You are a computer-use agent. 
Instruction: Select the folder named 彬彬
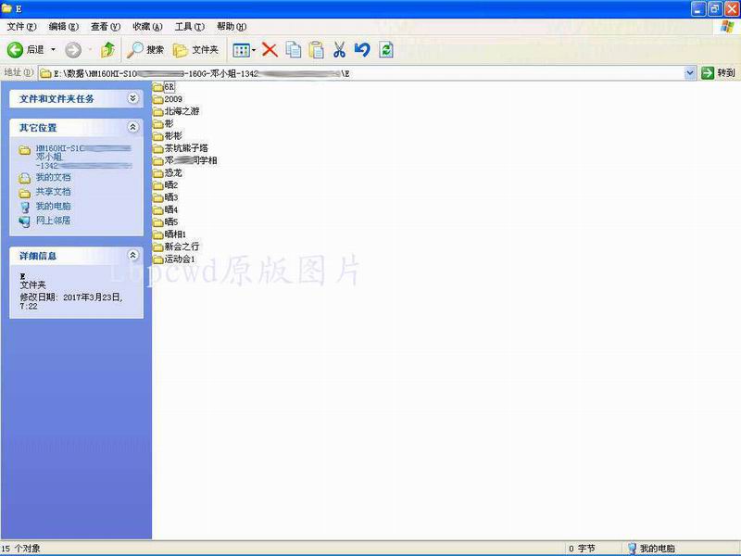[168, 136]
